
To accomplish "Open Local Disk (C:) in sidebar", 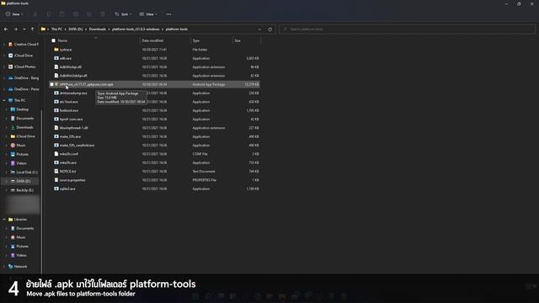I will click(24, 172).
